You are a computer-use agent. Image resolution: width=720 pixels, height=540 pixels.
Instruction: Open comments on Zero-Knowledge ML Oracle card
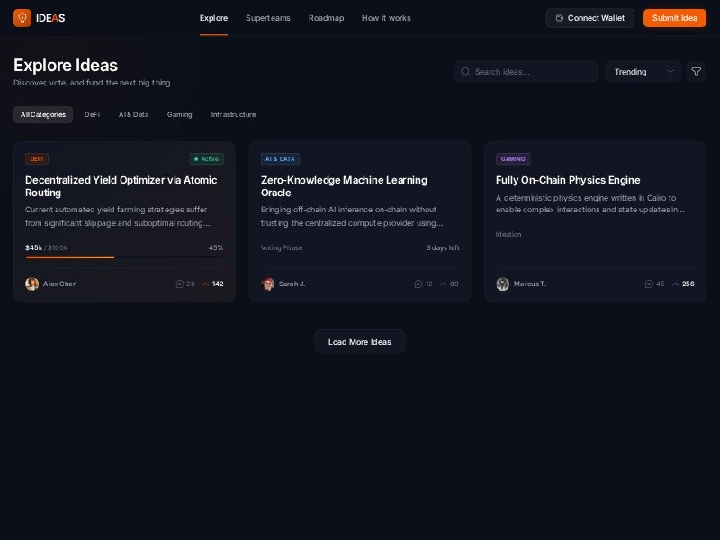[418, 284]
